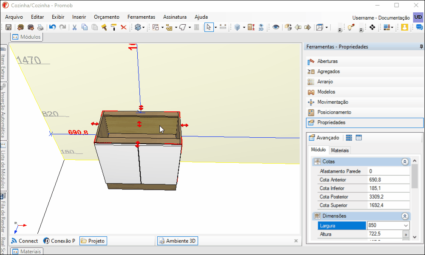Click the four-diamonds move icon
Screen dimensions: 425x255
coord(372,27)
